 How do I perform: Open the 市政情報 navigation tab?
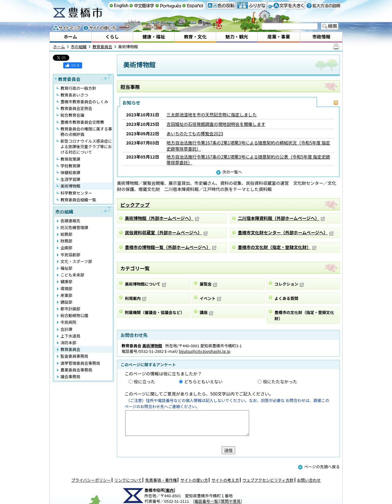pyautogui.click(x=321, y=37)
